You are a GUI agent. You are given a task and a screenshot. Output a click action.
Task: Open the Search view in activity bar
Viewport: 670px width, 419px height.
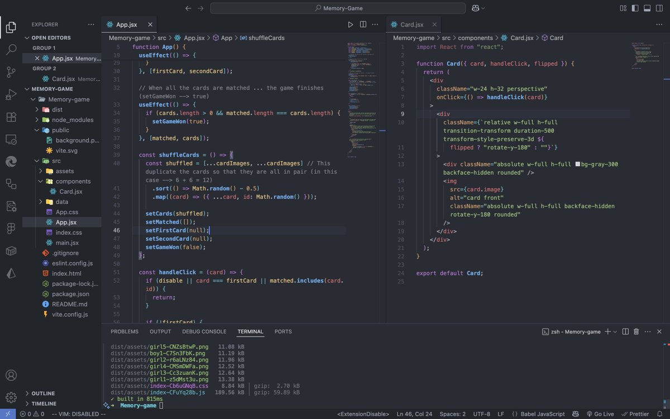[x=11, y=49]
